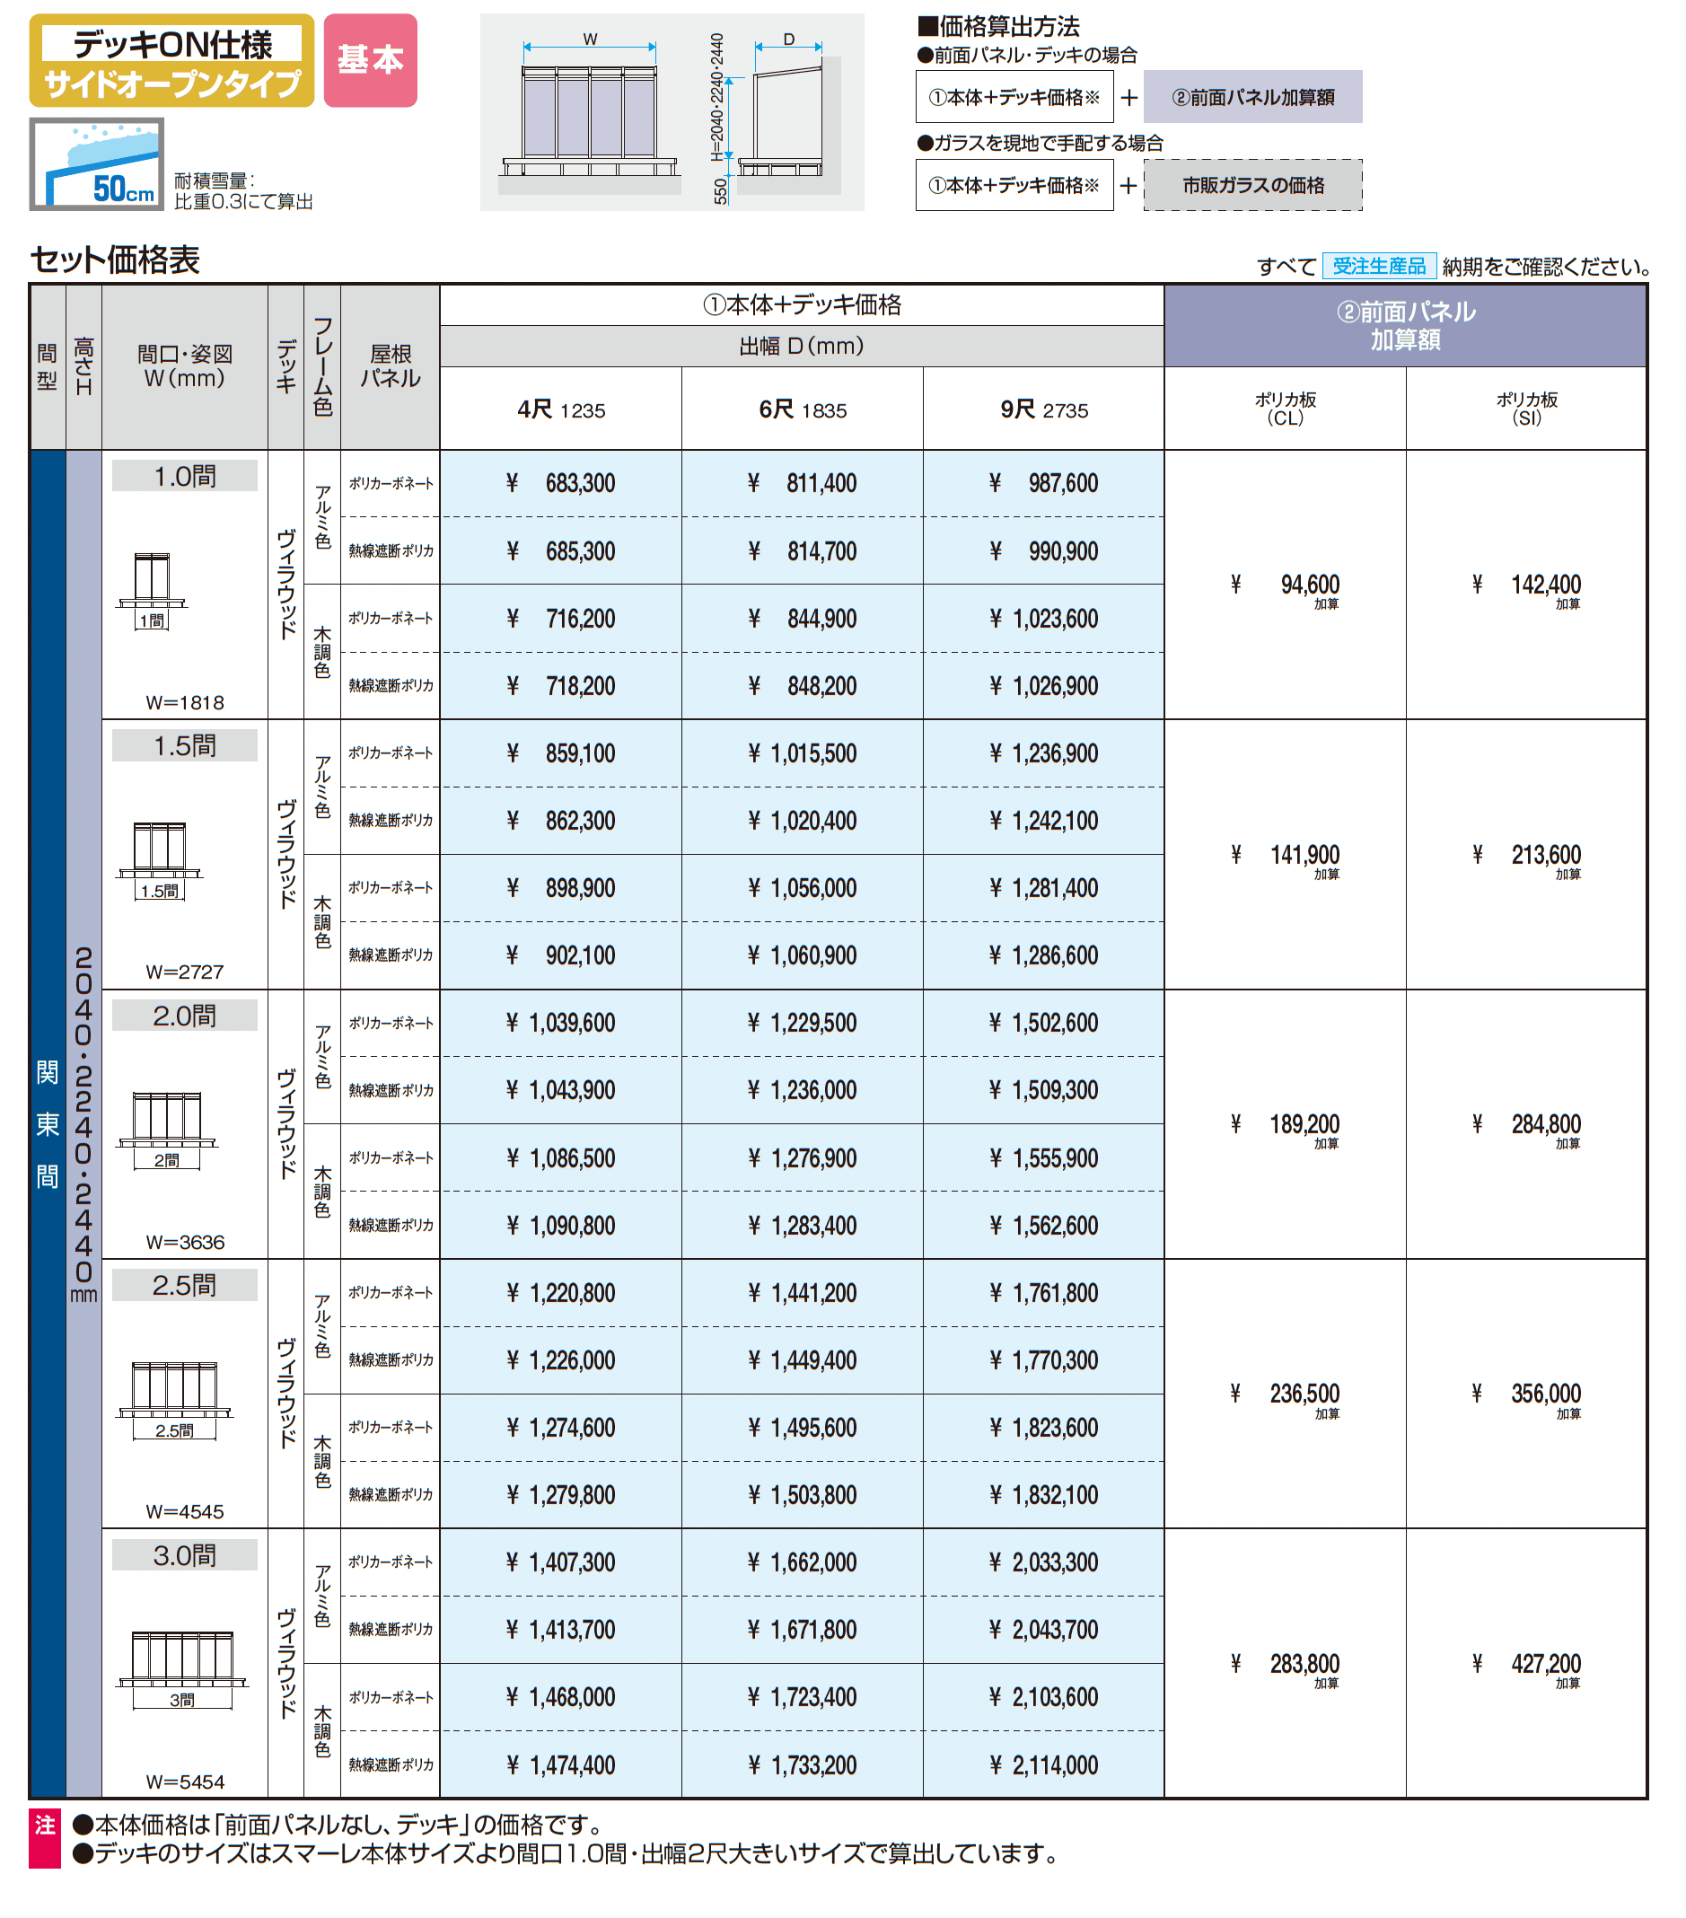Click the 受注生産品 tag
Screen dimensions: 1686x1918
(x=1378, y=267)
